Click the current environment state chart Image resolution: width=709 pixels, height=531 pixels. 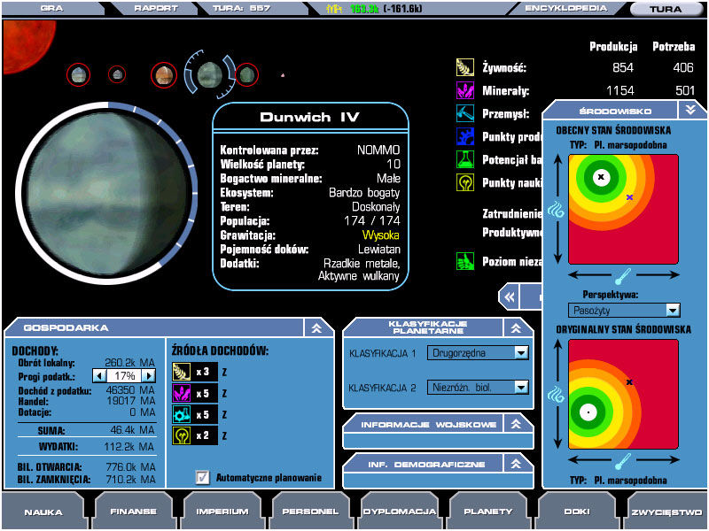click(623, 209)
